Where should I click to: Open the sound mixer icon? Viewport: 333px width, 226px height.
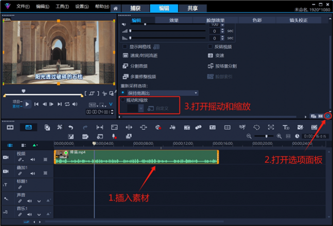pyautogui.click(x=172, y=127)
